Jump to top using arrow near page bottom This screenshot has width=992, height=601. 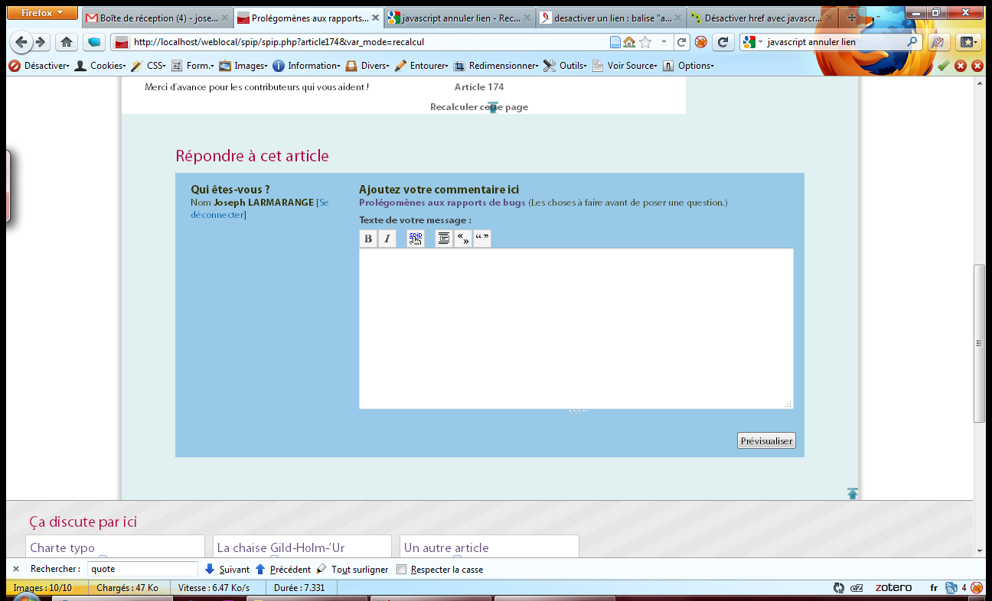point(853,493)
